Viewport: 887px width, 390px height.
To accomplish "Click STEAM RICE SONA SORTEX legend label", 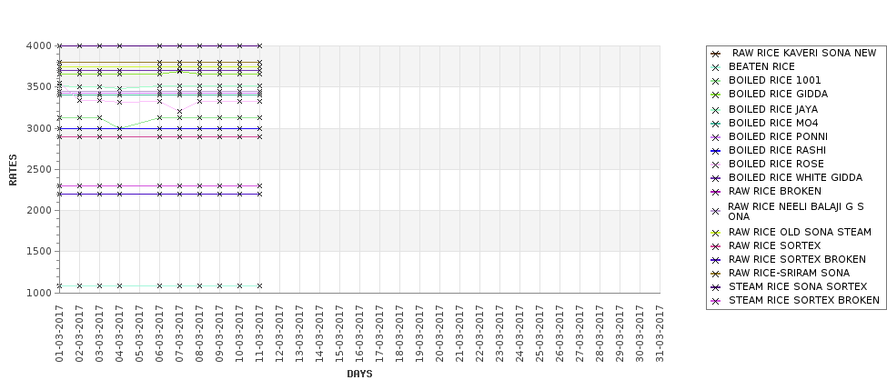I will [x=798, y=286].
